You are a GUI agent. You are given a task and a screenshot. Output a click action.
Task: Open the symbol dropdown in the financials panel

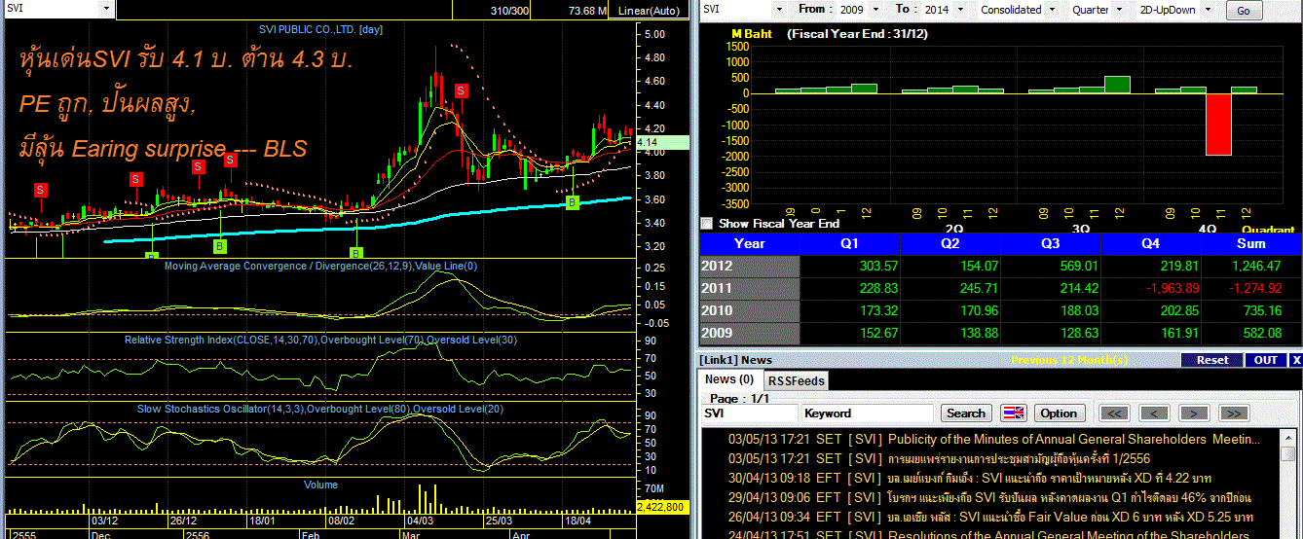click(x=779, y=9)
